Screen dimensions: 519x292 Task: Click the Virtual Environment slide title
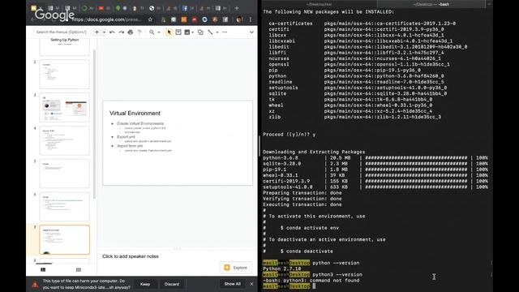[135, 114]
